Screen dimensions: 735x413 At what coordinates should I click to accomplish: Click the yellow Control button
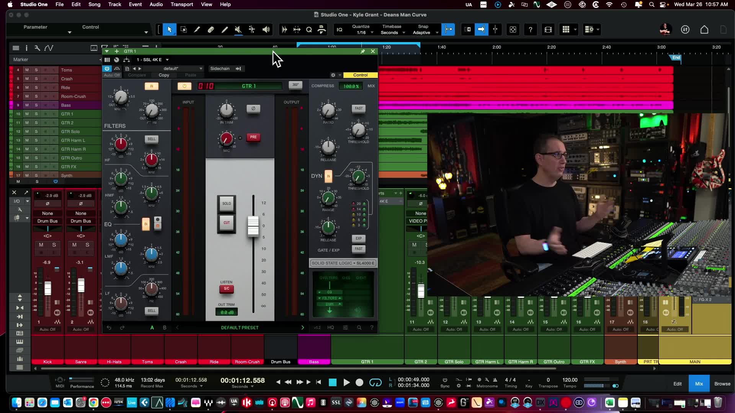click(360, 75)
